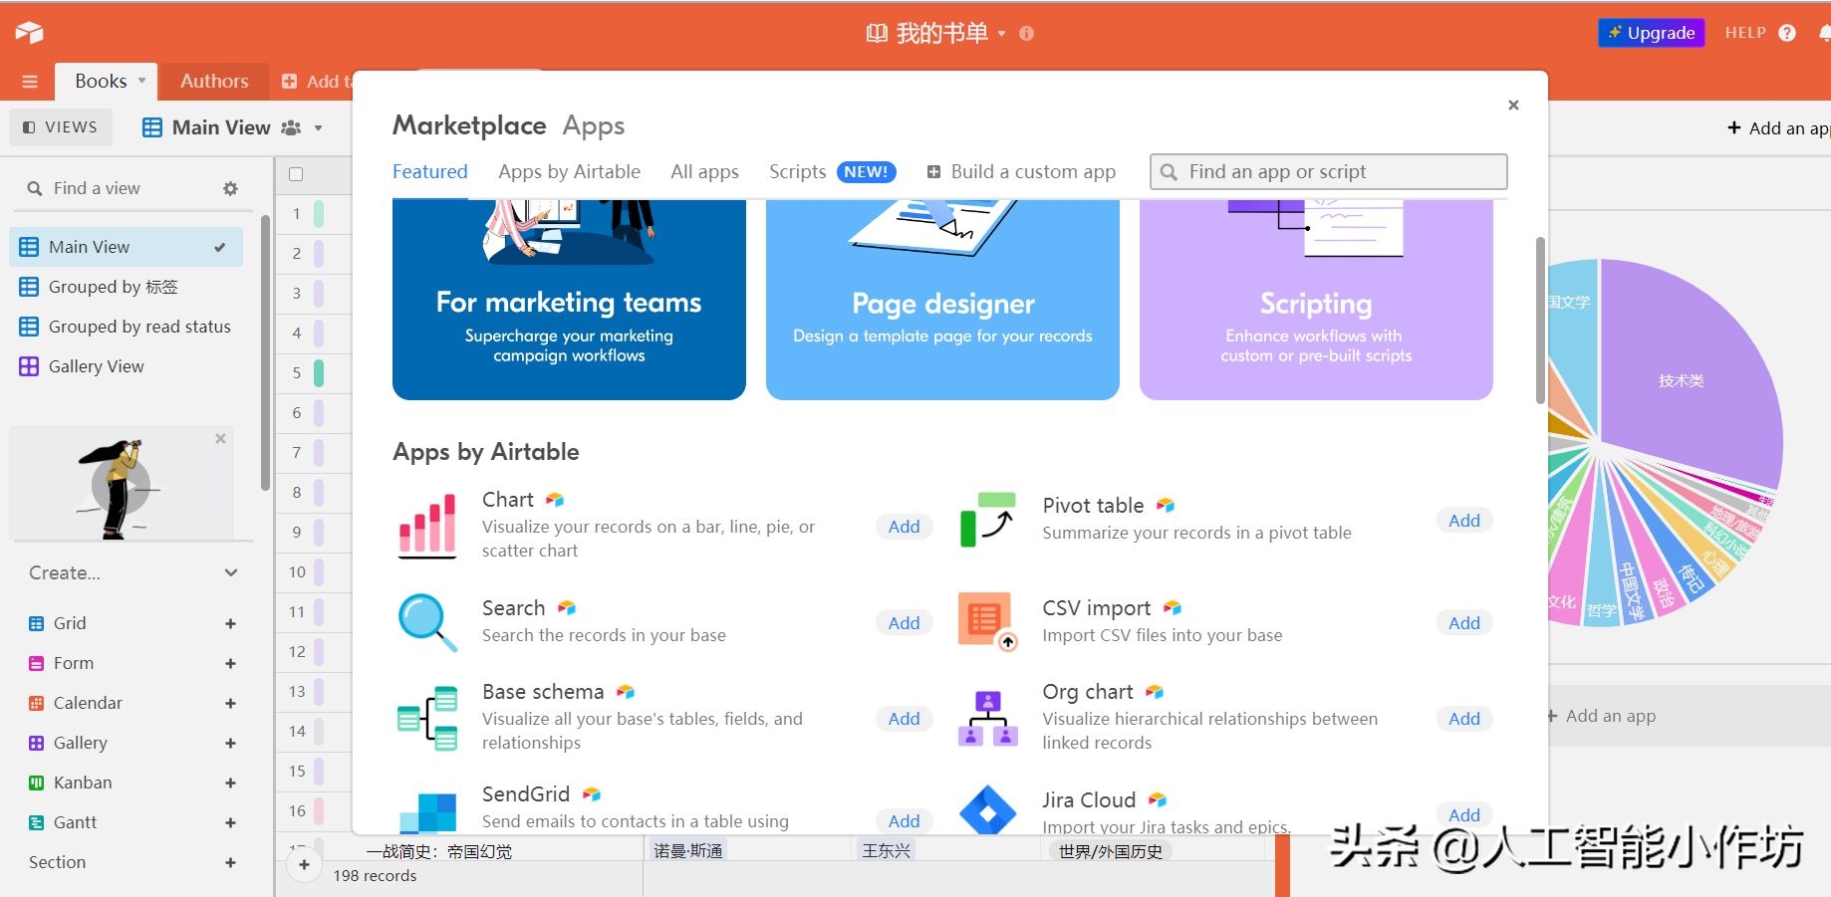Click the Marketplace dialog scrollbar
Image resolution: width=1831 pixels, height=897 pixels.
coord(1540,321)
